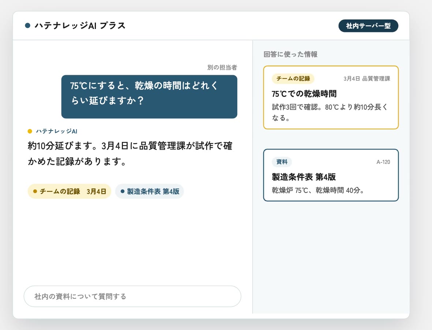Open the 製造条件表 第4版 source chip
Viewport: 432px width, 330px height.
150,191
